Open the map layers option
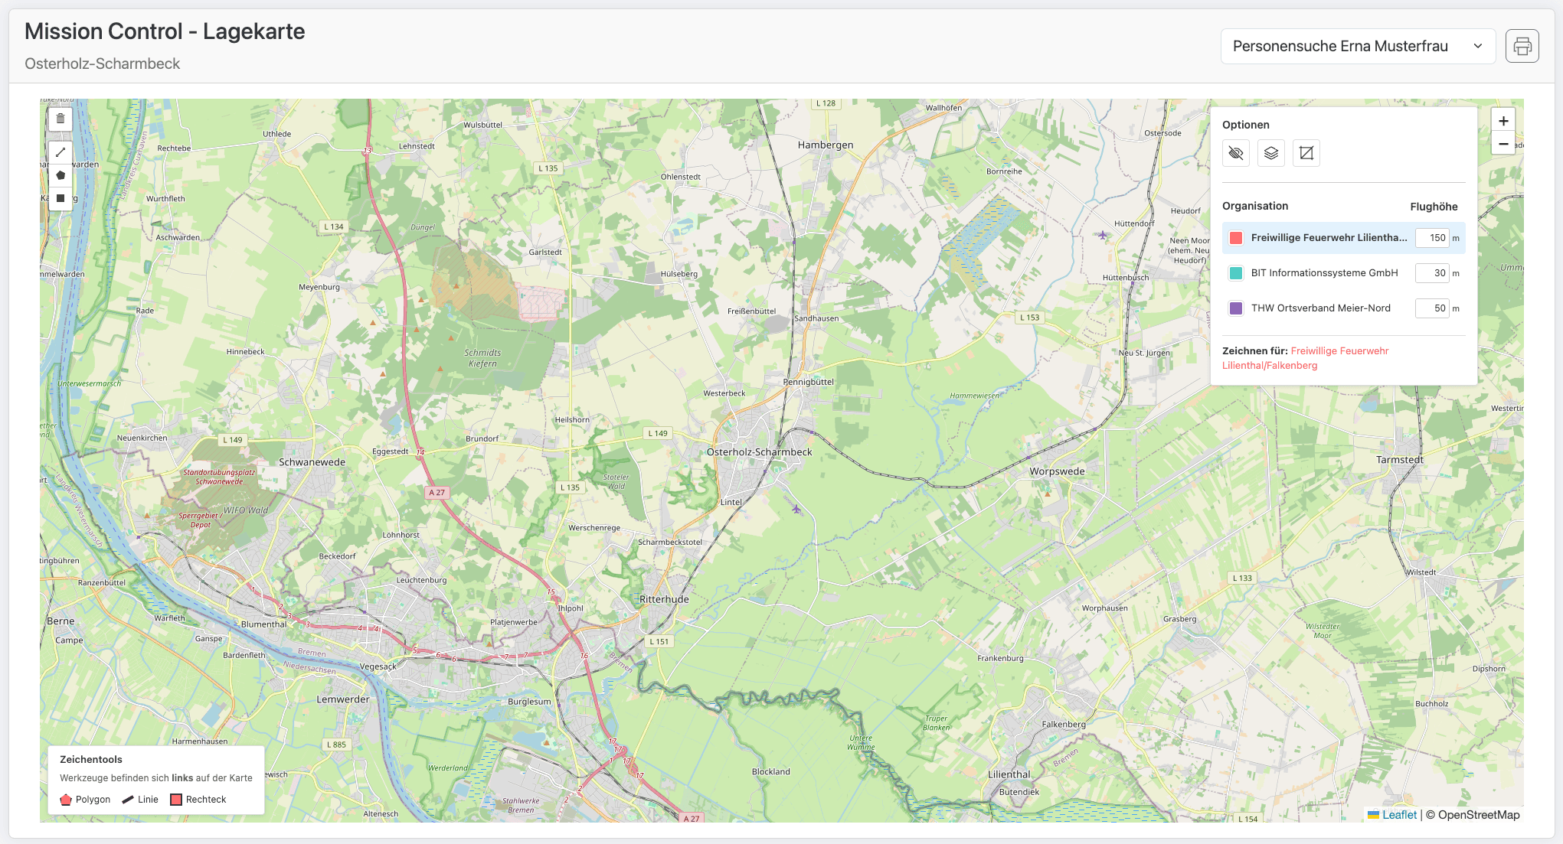This screenshot has width=1563, height=844. pos(1270,153)
